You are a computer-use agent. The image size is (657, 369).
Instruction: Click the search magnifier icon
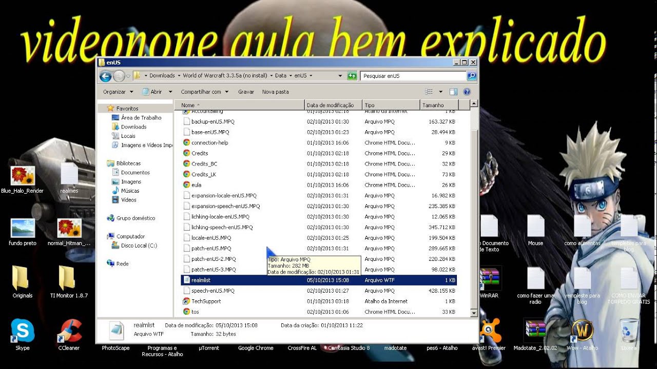[x=471, y=76]
